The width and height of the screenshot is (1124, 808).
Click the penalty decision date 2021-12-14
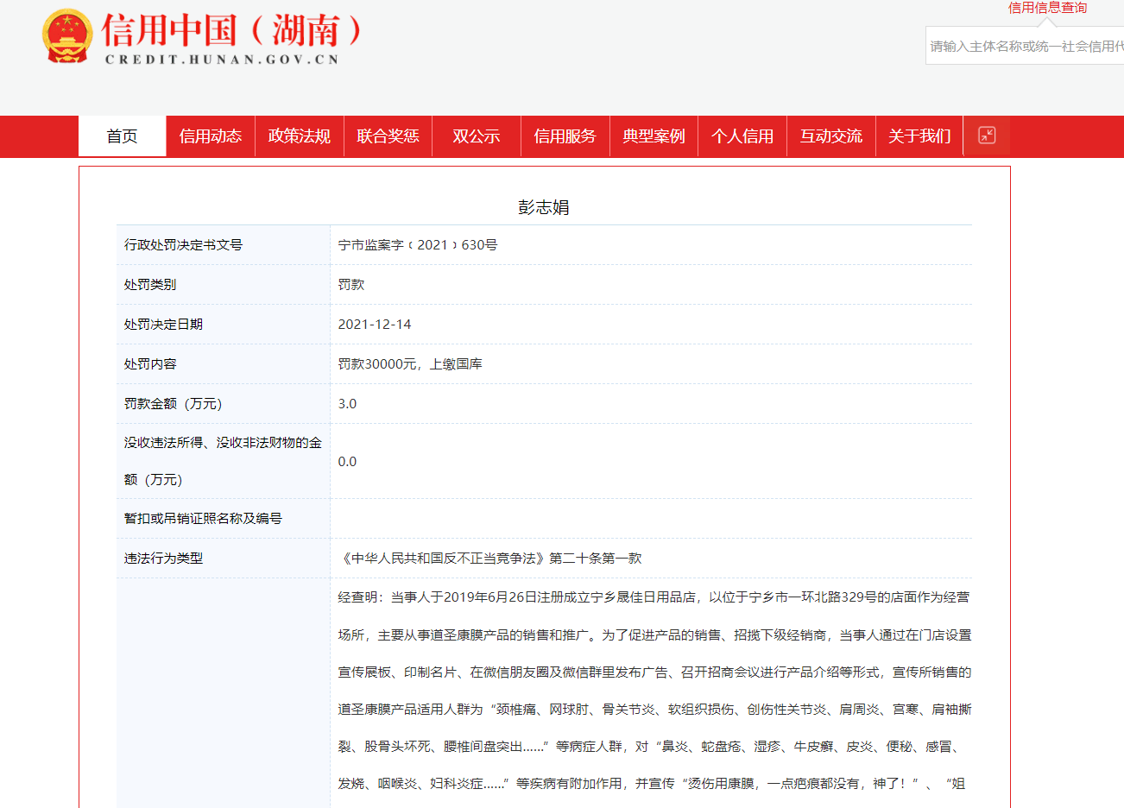375,325
